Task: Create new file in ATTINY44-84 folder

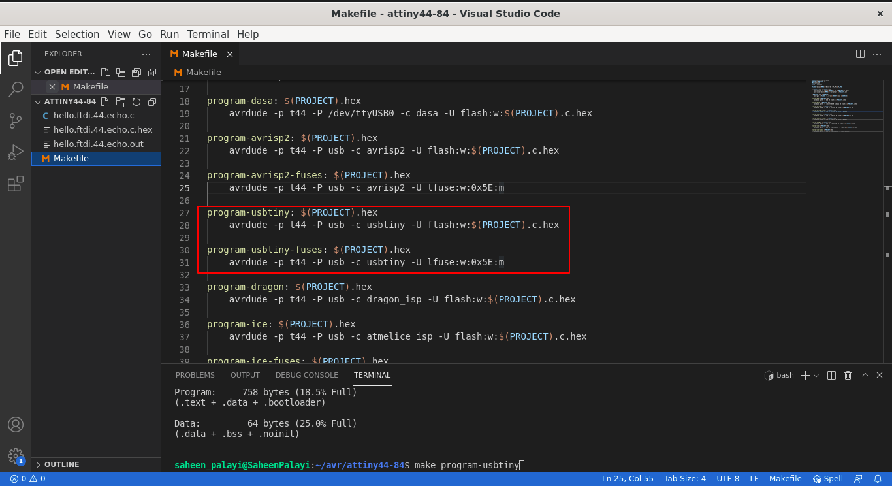Action: click(x=105, y=102)
